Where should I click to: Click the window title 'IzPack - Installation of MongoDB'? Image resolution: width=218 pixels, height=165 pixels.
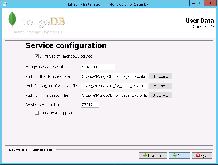tap(109, 4)
